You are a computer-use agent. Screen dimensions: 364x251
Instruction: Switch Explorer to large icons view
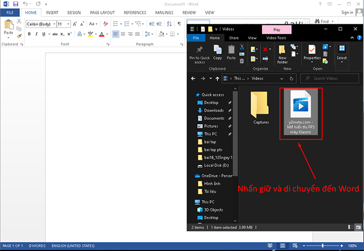point(358,227)
